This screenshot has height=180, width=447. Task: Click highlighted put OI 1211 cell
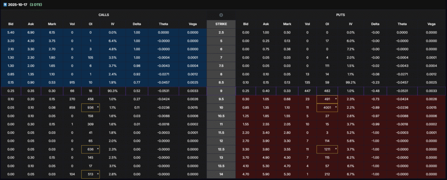[x=327, y=149]
